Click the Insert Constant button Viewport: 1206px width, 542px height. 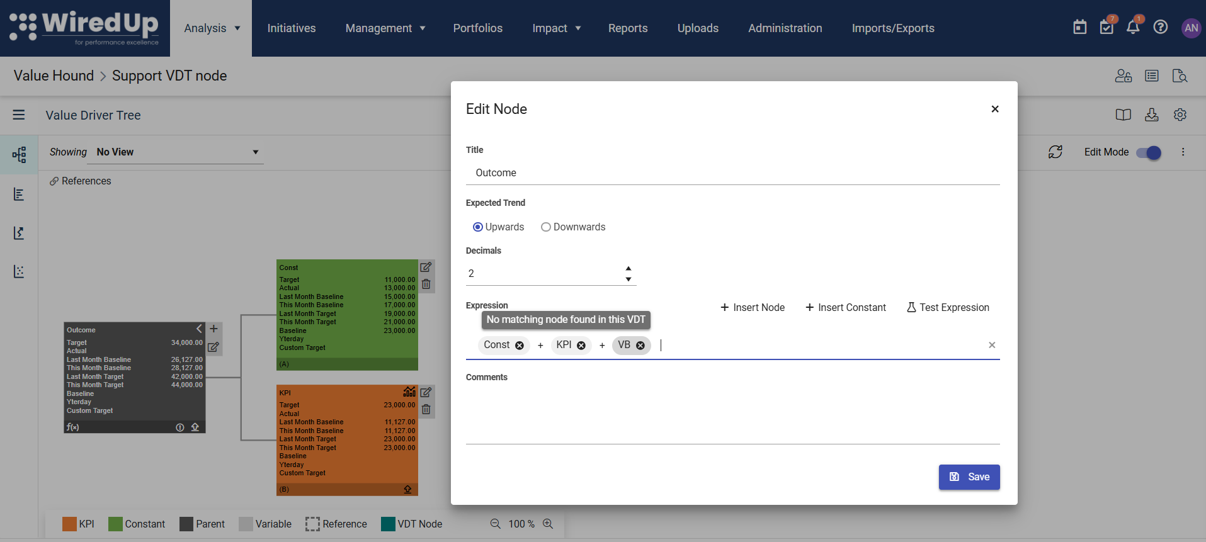pos(846,307)
